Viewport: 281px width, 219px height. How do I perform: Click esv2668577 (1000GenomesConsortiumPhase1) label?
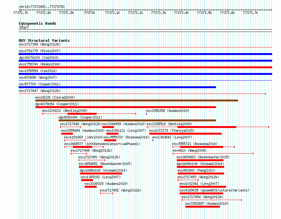pos(102,144)
